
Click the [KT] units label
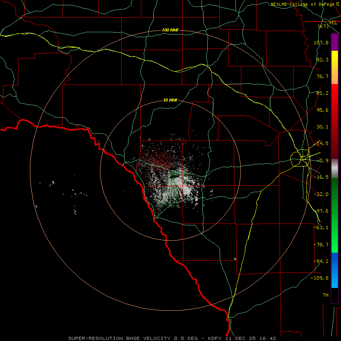[x=324, y=26]
